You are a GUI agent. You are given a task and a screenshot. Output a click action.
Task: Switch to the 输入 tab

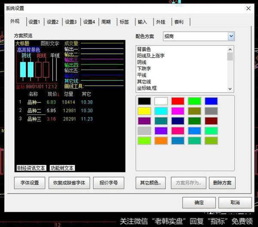pos(144,22)
